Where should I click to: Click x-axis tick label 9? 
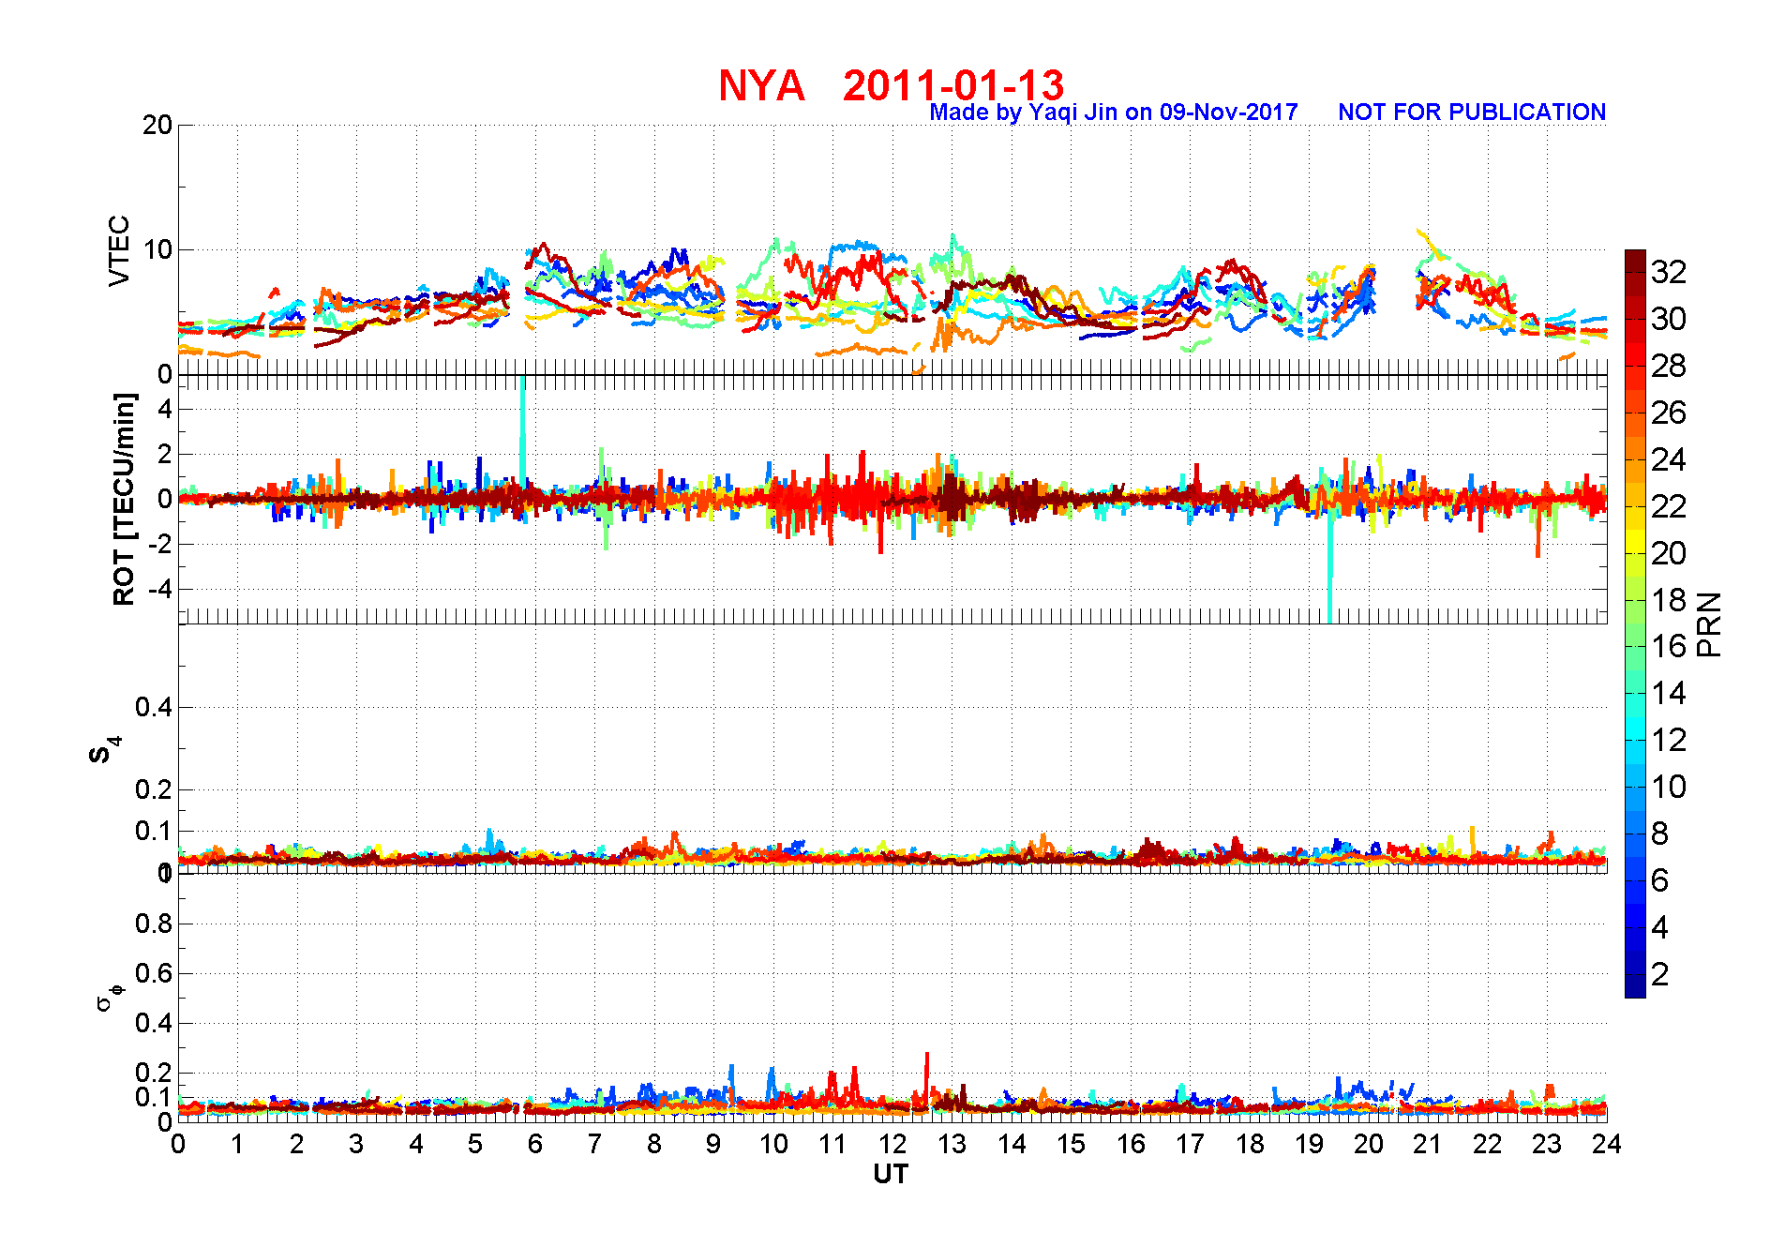[x=713, y=1144]
